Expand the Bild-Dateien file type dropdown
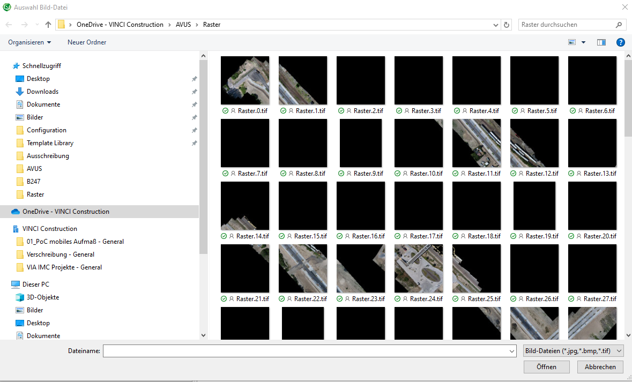This screenshot has height=382, width=632. pyautogui.click(x=573, y=351)
